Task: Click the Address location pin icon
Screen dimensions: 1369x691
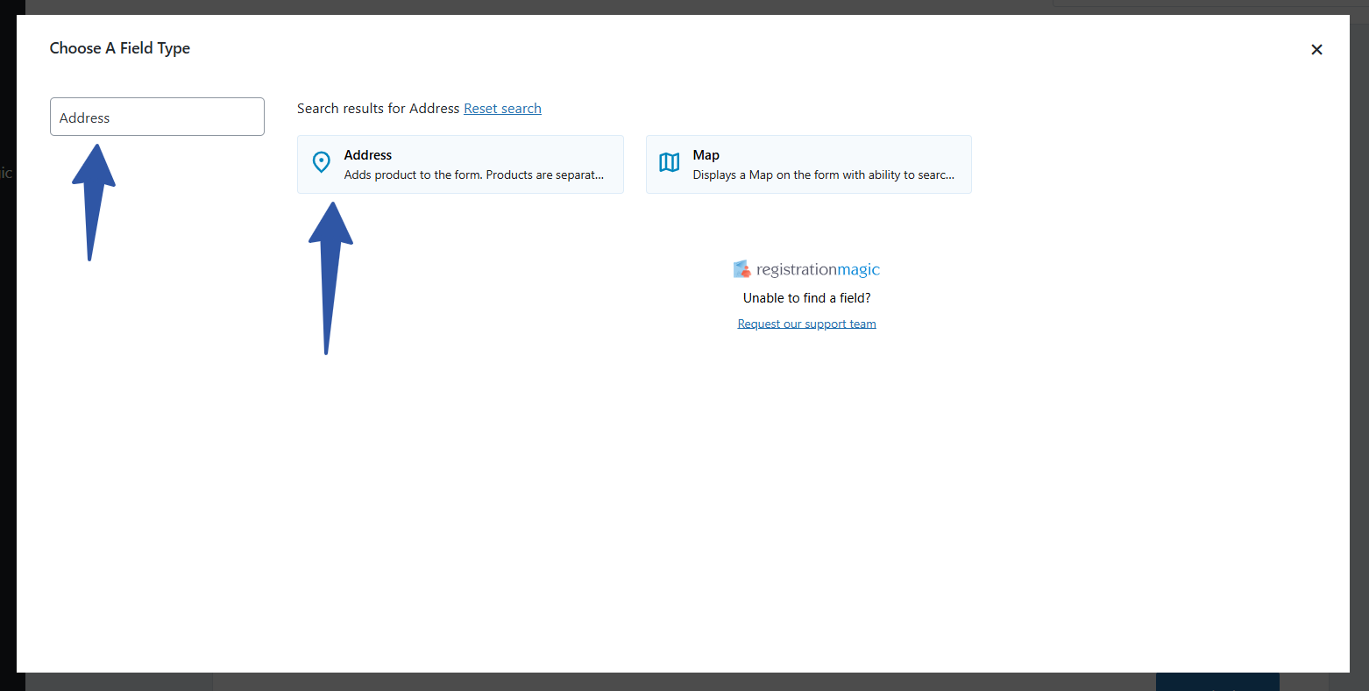Action: pyautogui.click(x=322, y=162)
